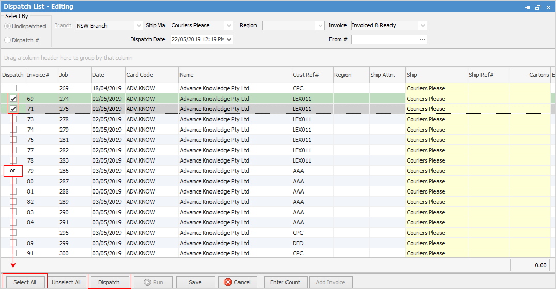Image resolution: width=556 pixels, height=289 pixels.
Task: Uncheck the Dispatch checkbox for invoice 71
Action: [x=13, y=109]
